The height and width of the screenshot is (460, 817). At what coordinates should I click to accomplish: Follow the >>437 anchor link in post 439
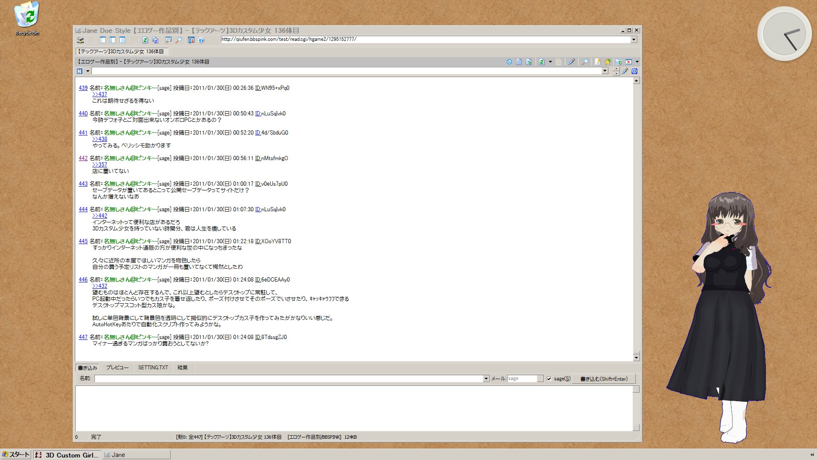pyautogui.click(x=100, y=95)
